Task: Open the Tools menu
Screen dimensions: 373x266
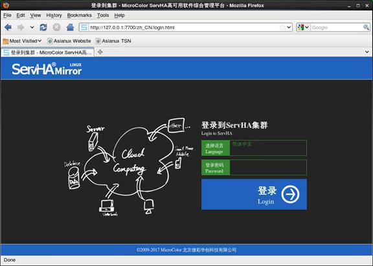Action: pos(103,16)
